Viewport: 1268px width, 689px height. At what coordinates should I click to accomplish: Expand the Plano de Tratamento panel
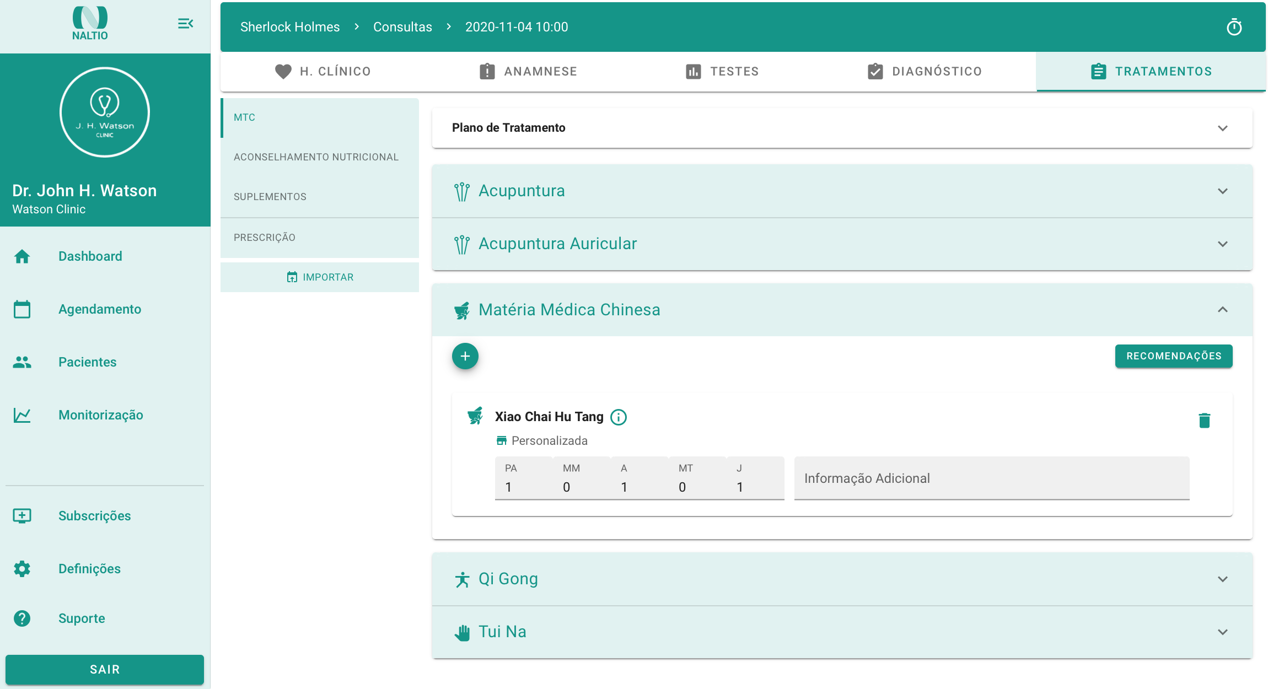tap(1222, 128)
